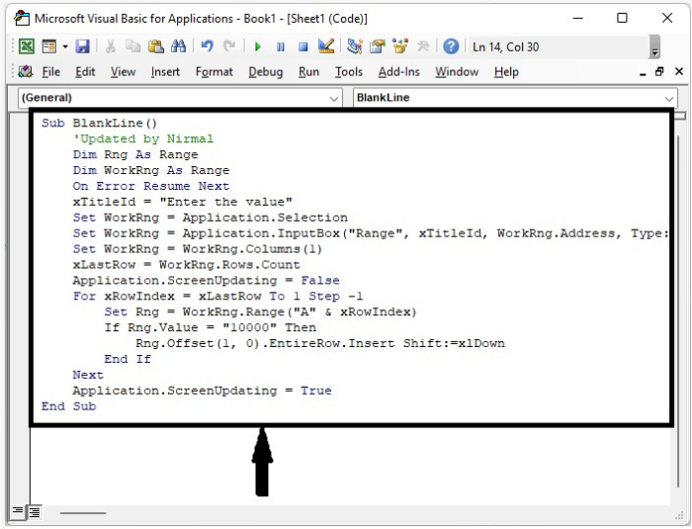Image resolution: width=692 pixels, height=529 pixels.
Task: Click the line 'Dim WorkRng As Range'
Action: tap(151, 170)
